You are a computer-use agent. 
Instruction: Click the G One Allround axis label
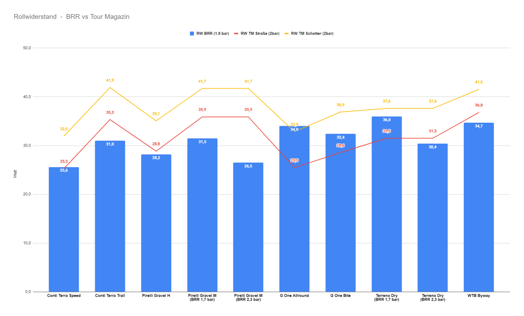point(294,296)
